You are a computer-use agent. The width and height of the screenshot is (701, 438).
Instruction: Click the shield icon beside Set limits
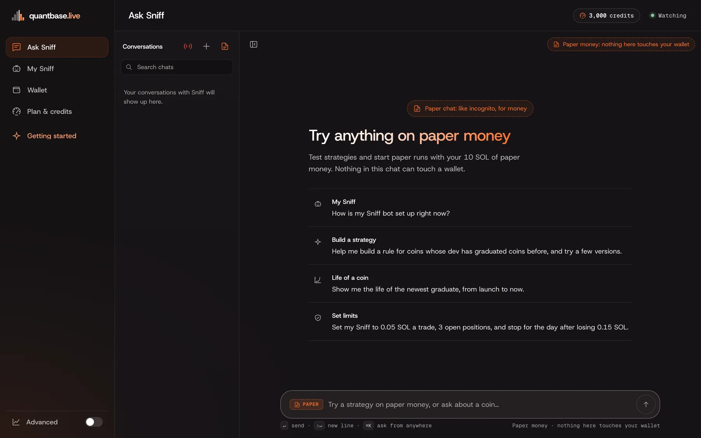(x=318, y=318)
